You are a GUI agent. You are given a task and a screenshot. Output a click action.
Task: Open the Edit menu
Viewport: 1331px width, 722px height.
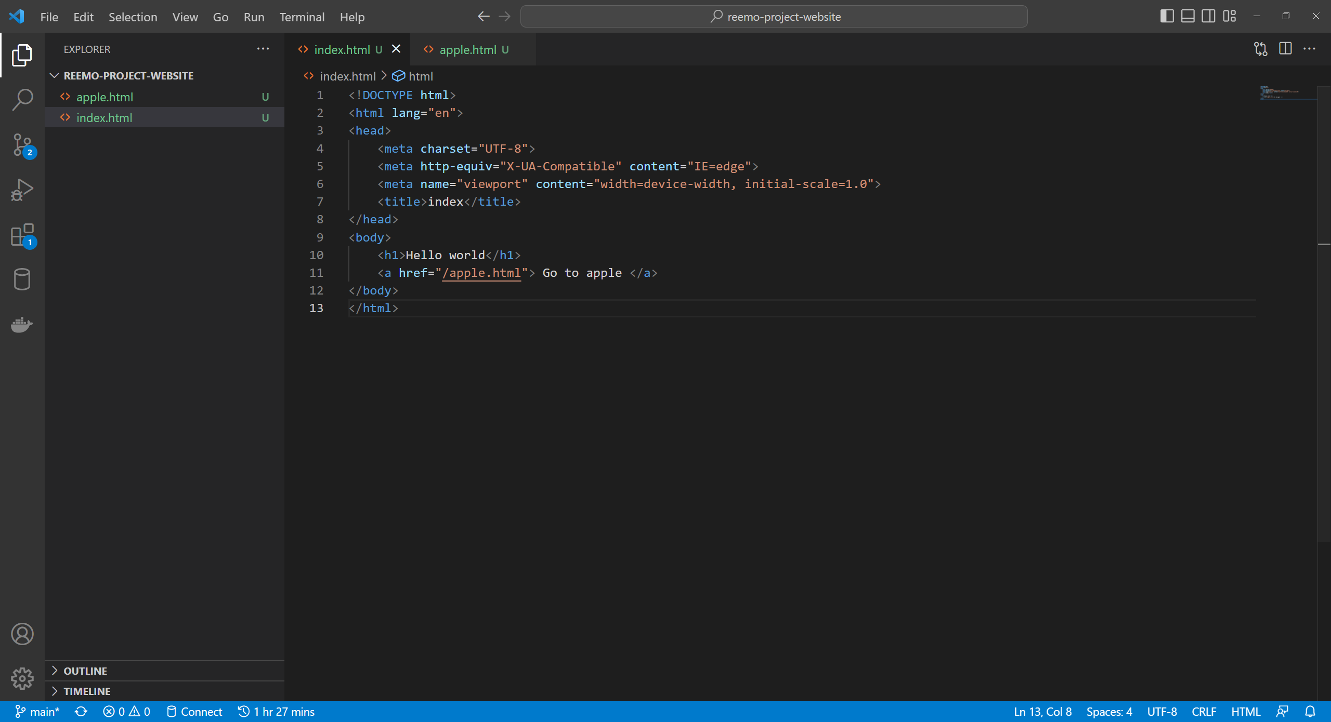pos(83,17)
